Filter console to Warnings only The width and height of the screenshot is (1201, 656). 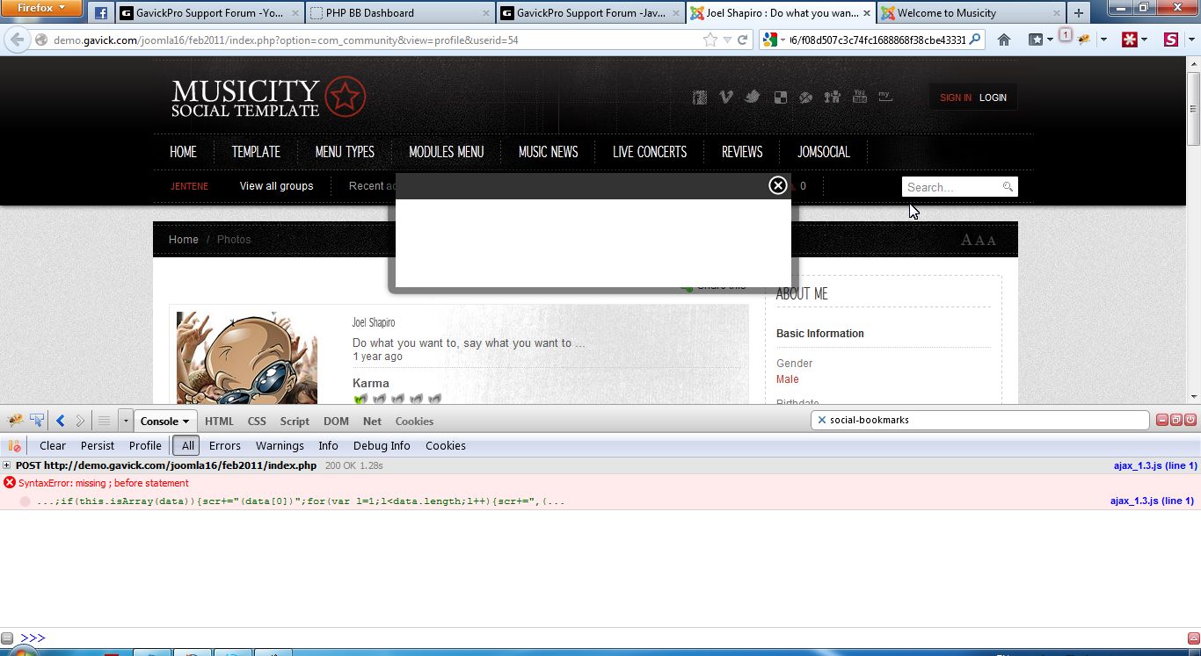[280, 446]
